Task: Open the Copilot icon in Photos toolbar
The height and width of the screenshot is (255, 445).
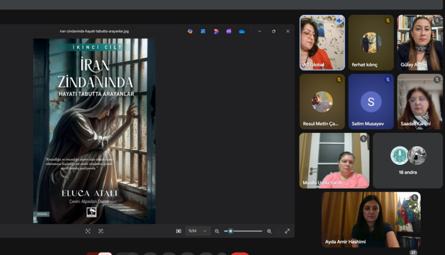Action: (190, 31)
